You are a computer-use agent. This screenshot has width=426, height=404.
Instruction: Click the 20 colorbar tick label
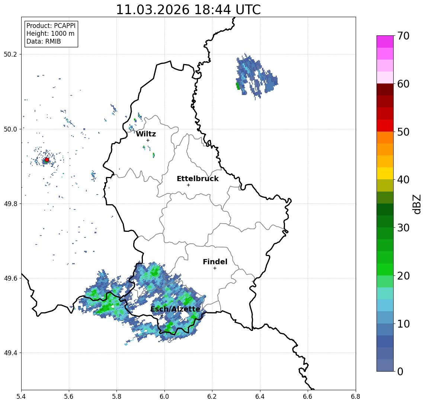(403, 276)
